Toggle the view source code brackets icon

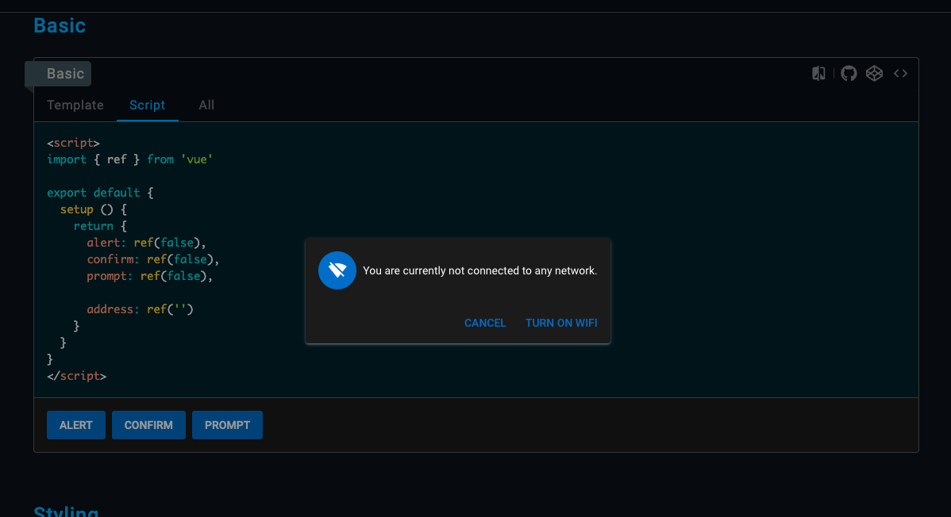point(900,74)
